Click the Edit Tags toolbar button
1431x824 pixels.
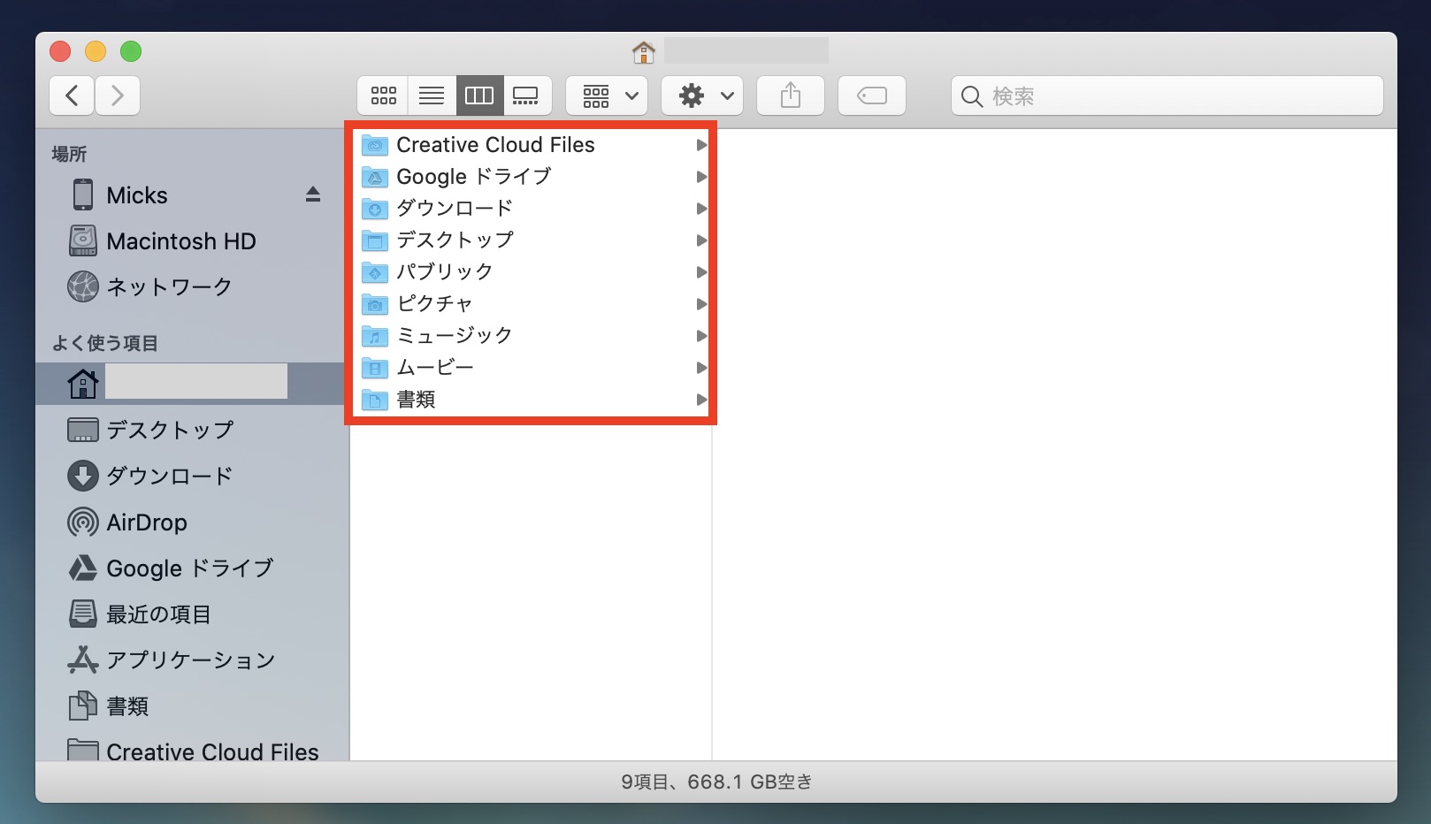[872, 95]
